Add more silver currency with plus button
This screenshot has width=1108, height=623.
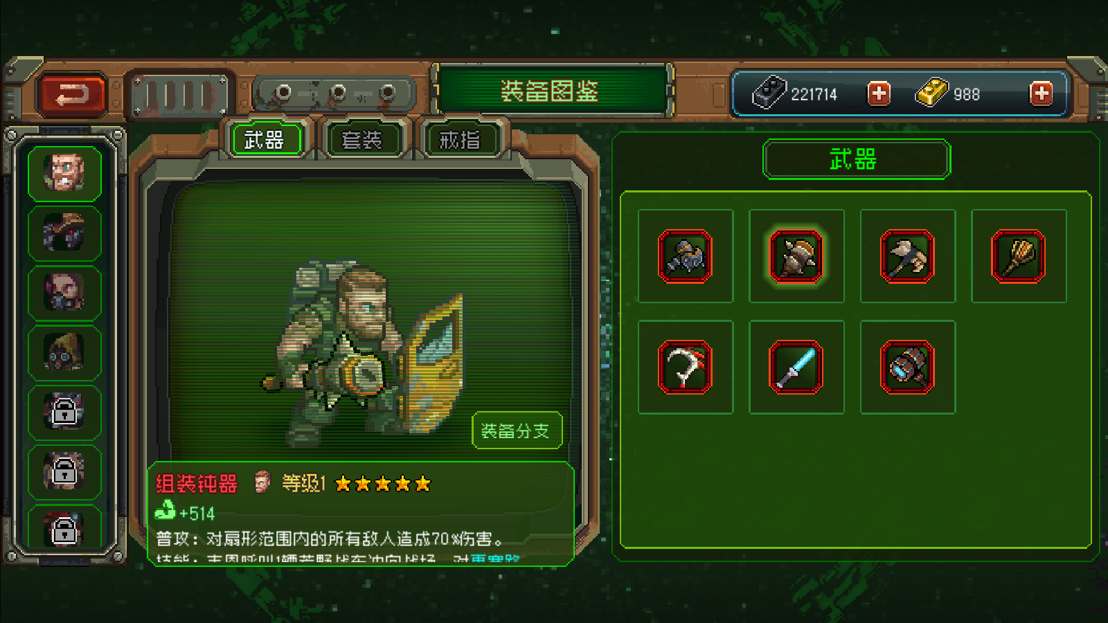[879, 93]
